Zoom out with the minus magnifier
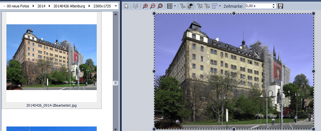The width and height of the screenshot is (321, 131). pyautogui.click(x=153, y=6)
